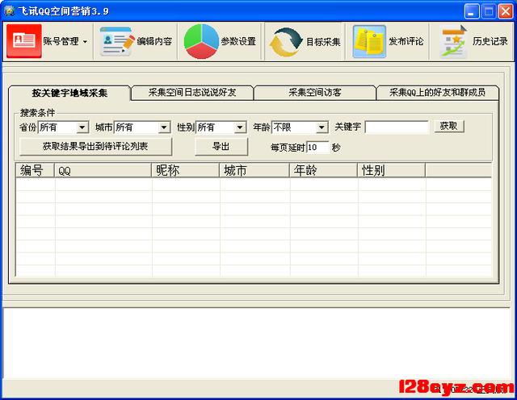Expand the 账号管理 dropdown arrow
The width and height of the screenshot is (517, 400).
pyautogui.click(x=85, y=41)
